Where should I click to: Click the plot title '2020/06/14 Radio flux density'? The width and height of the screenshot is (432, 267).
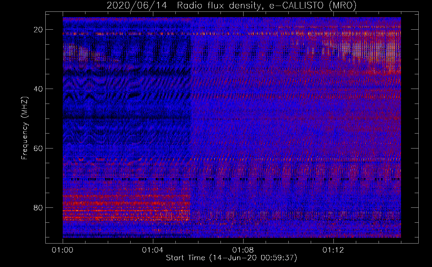(231, 5)
